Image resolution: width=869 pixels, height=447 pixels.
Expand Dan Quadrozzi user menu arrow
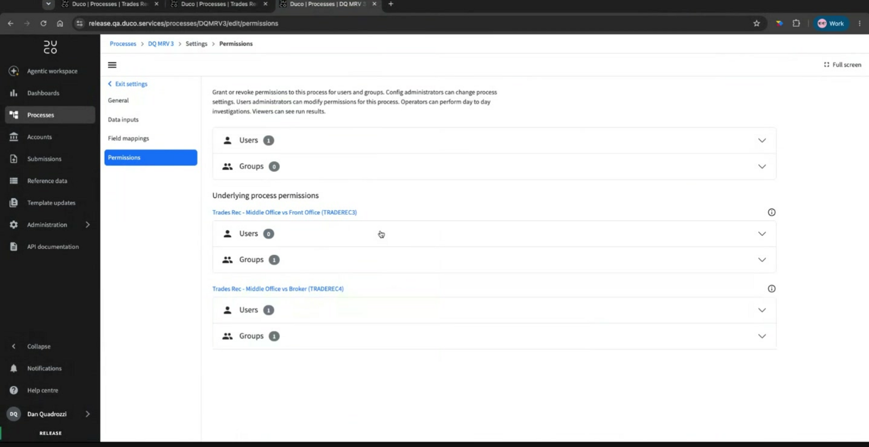pyautogui.click(x=87, y=414)
